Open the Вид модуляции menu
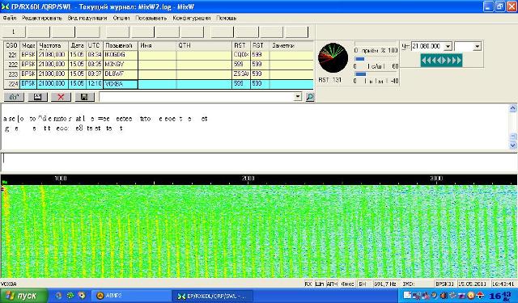The width and height of the screenshot is (518, 303). tap(87, 18)
